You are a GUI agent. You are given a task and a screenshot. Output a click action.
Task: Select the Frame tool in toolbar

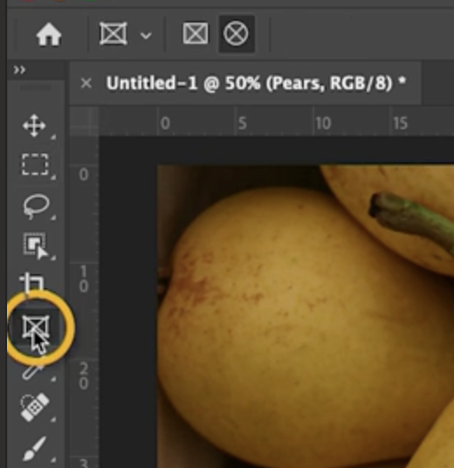pyautogui.click(x=36, y=327)
